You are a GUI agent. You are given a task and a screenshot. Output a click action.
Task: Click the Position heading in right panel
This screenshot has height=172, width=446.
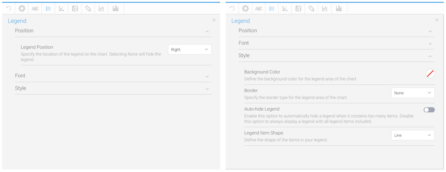click(248, 30)
